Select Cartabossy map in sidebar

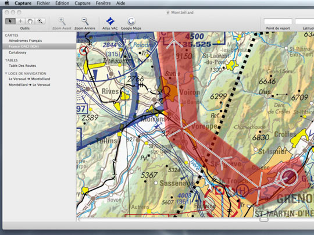click(x=17, y=52)
